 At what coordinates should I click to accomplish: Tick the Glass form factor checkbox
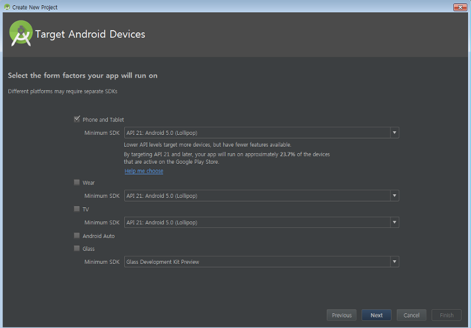point(77,249)
